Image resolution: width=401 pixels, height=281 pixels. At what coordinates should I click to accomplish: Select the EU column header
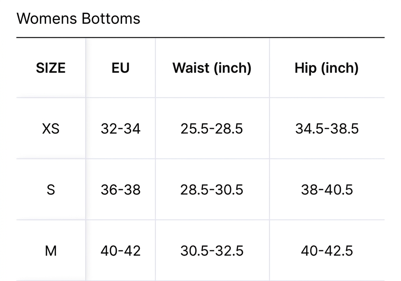[x=120, y=68]
